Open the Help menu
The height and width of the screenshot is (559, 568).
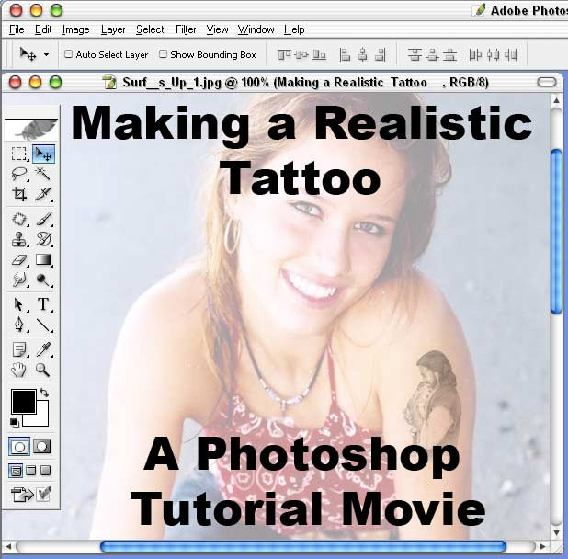coord(294,29)
